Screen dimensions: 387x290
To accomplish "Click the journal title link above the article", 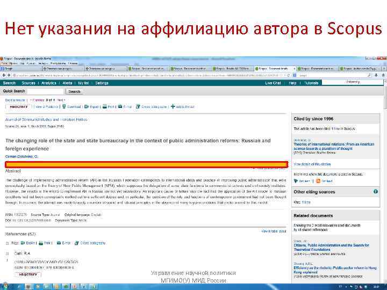I will (x=46, y=120).
